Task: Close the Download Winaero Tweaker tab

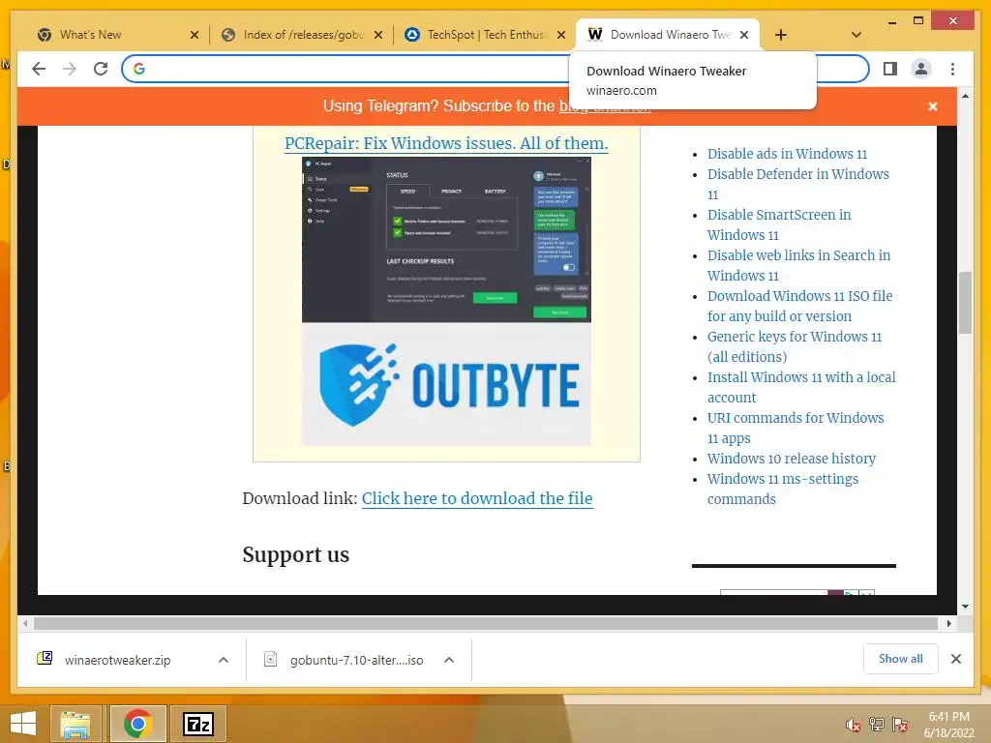Action: (x=744, y=35)
